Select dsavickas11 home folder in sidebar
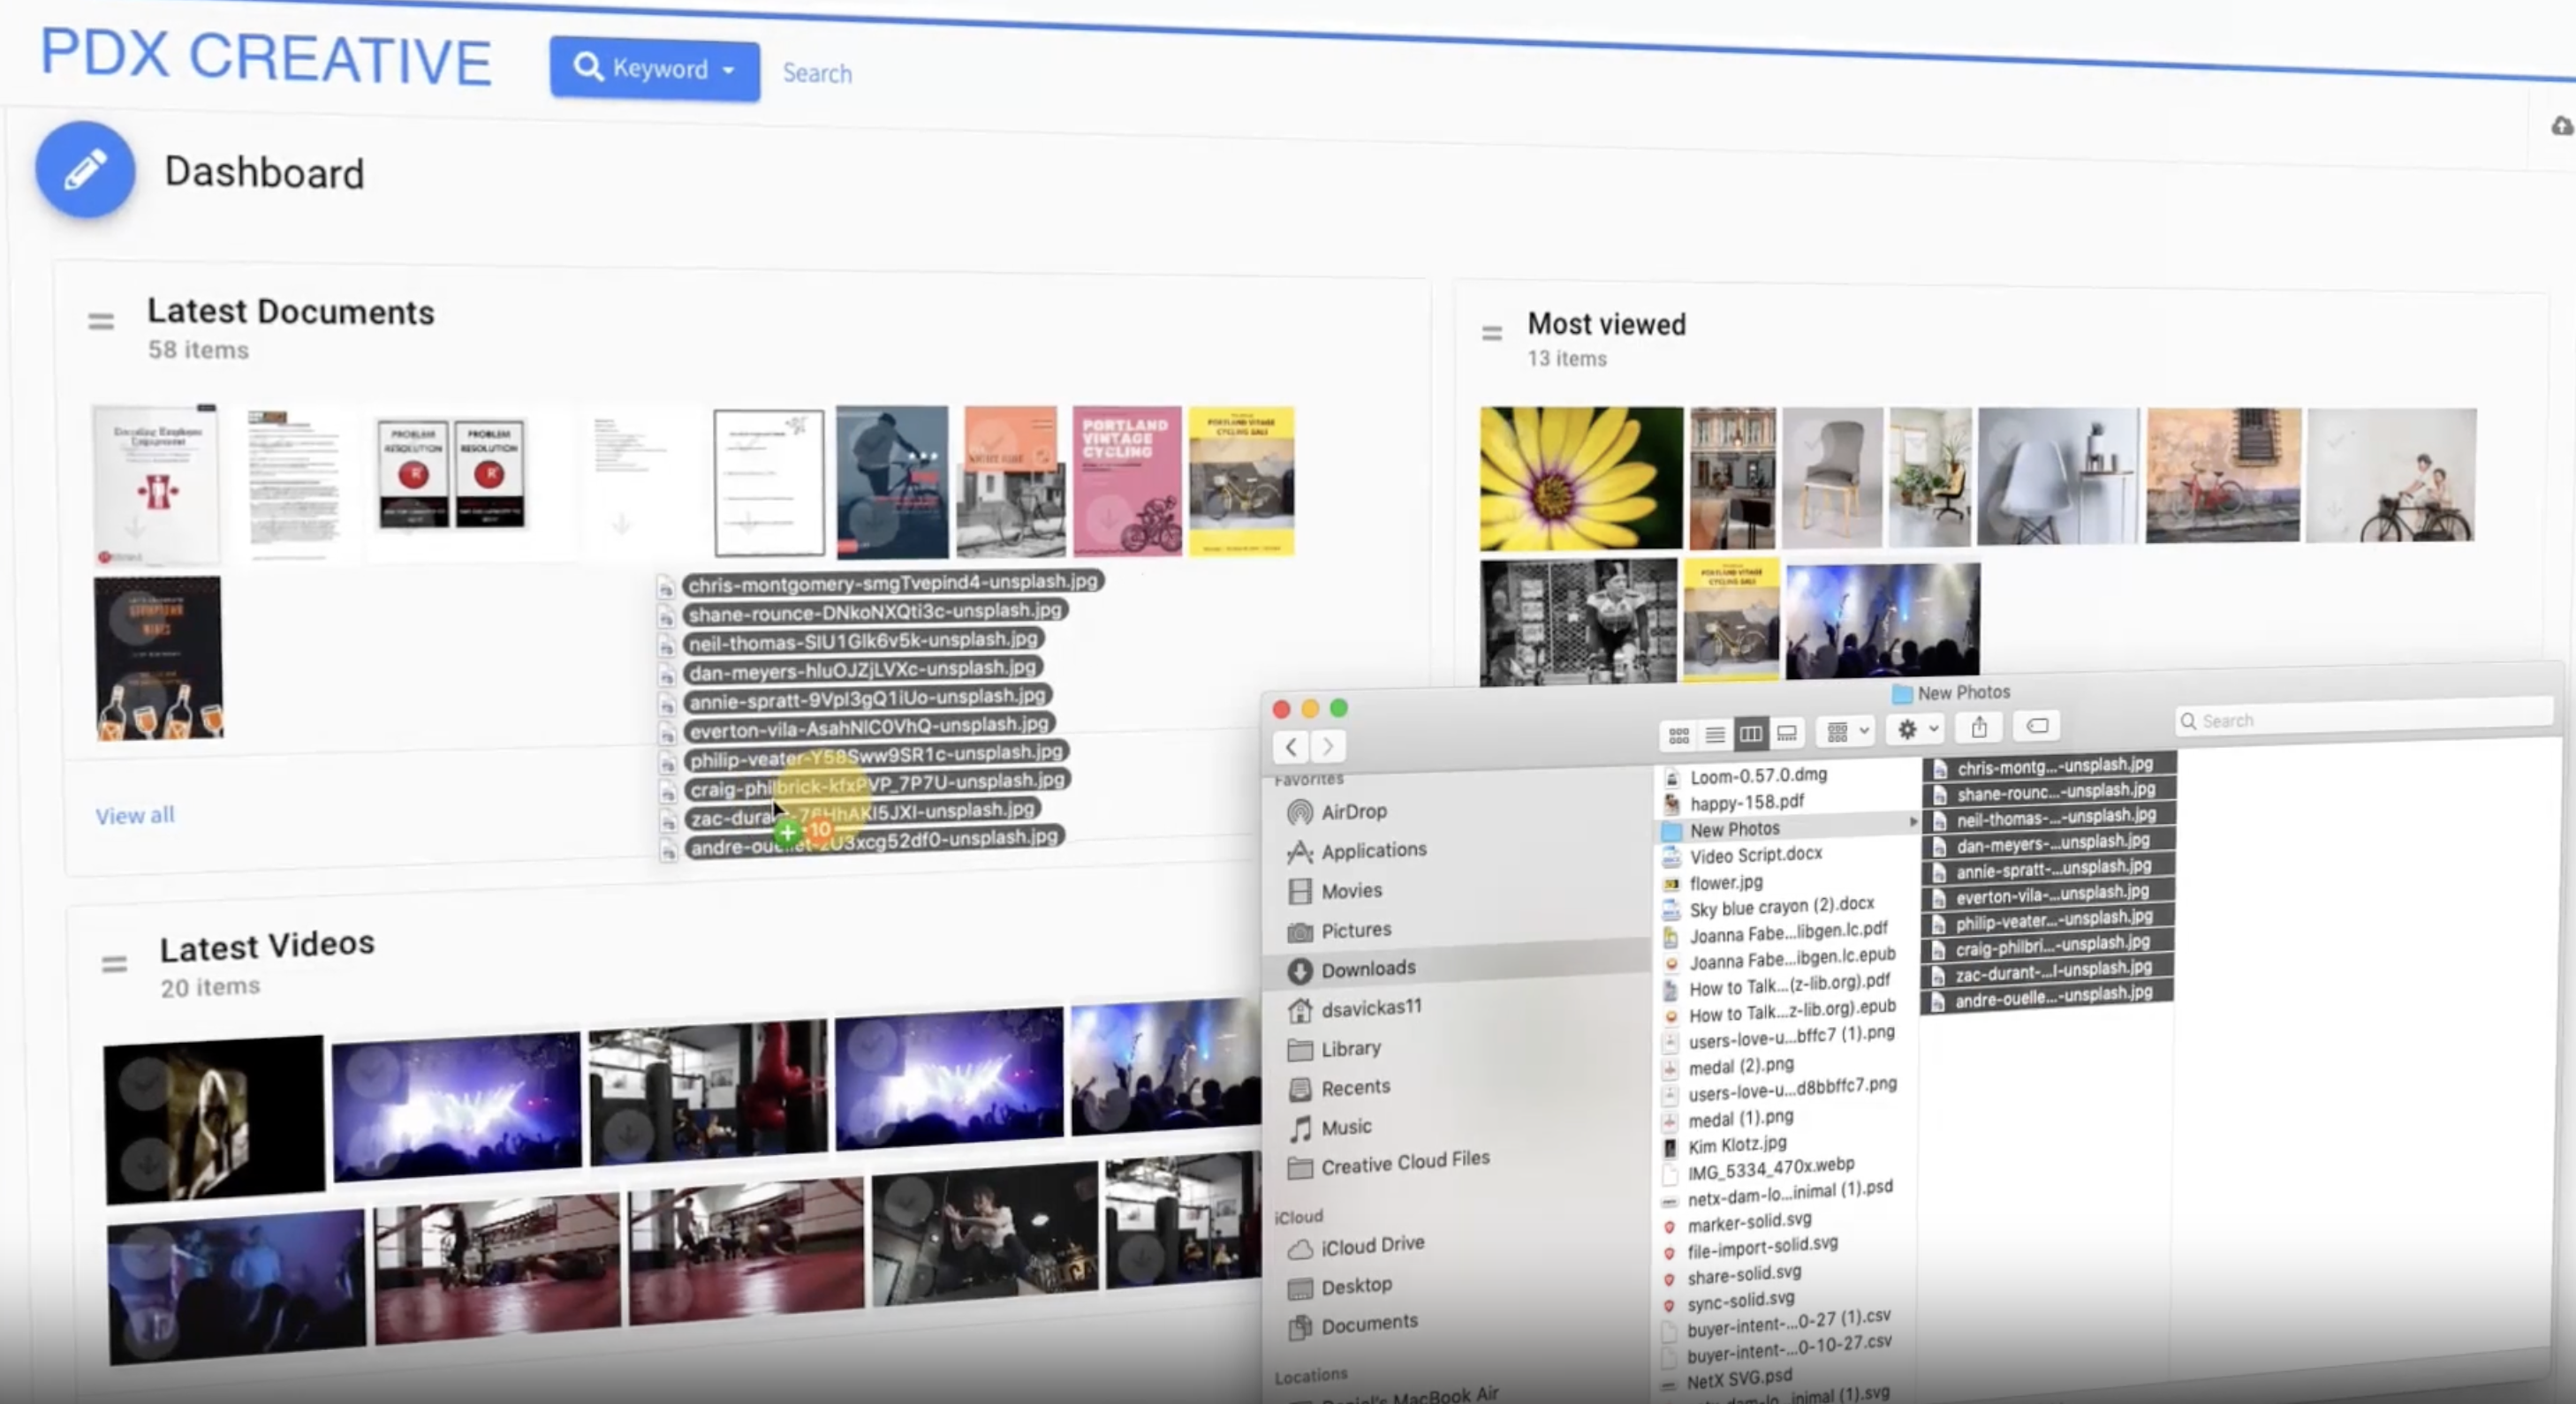The image size is (2576, 1404). pos(1371,1008)
